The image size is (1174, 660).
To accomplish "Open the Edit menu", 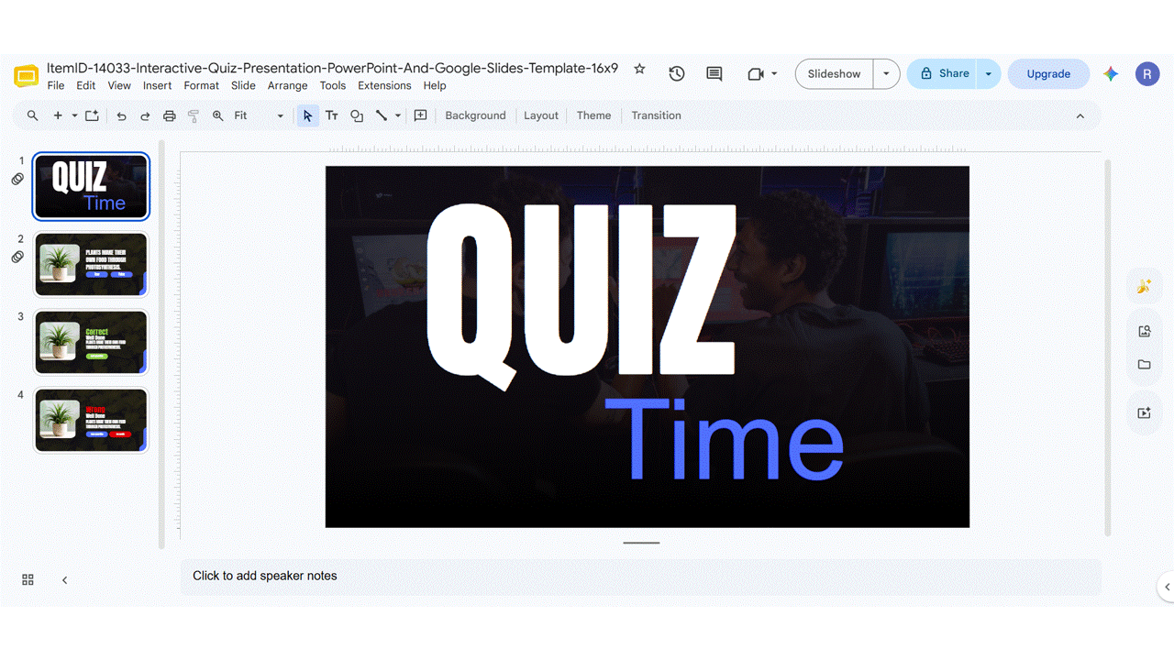I will pos(86,85).
